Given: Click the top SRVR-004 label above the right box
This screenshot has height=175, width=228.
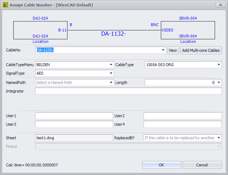Looking at the screenshot, I should click(188, 18).
